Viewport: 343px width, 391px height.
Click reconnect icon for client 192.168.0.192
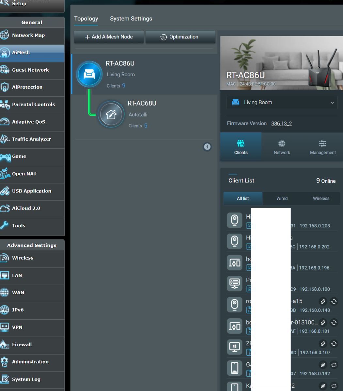(334, 365)
